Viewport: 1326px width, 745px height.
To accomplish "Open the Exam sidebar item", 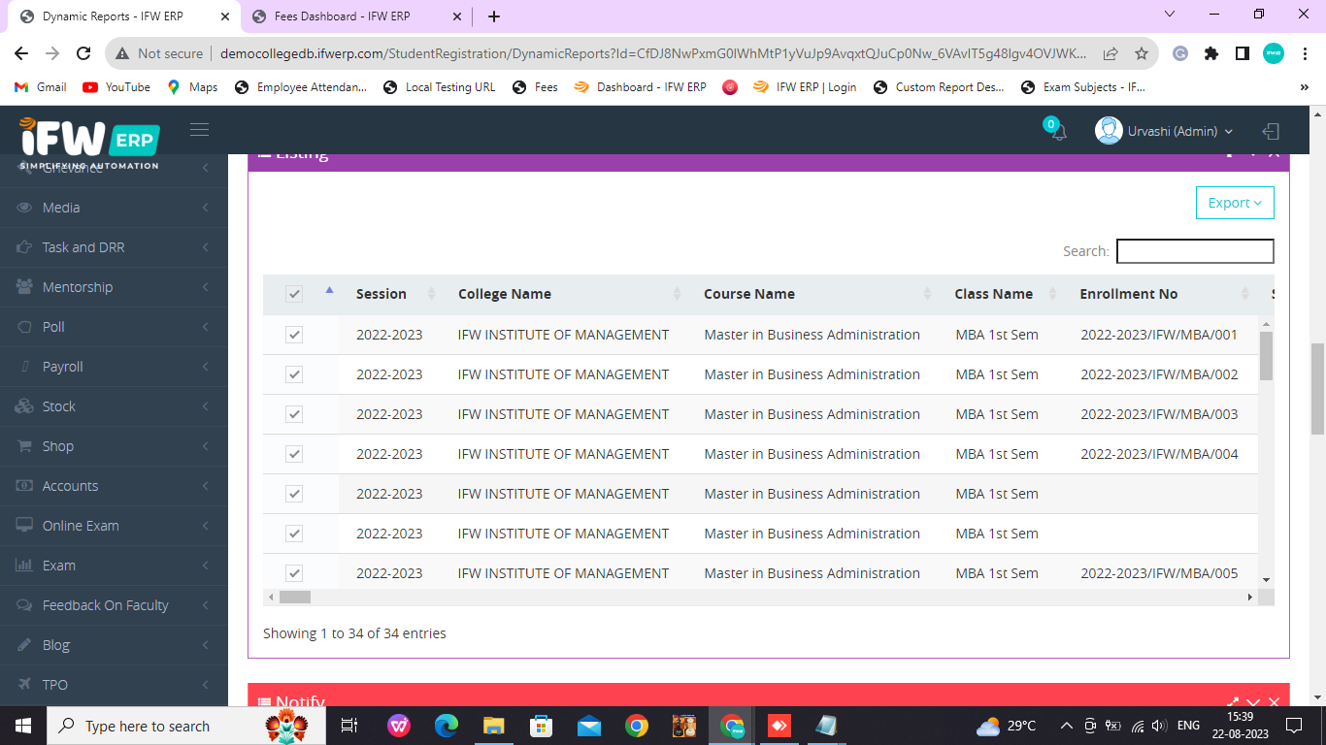I will (x=114, y=566).
